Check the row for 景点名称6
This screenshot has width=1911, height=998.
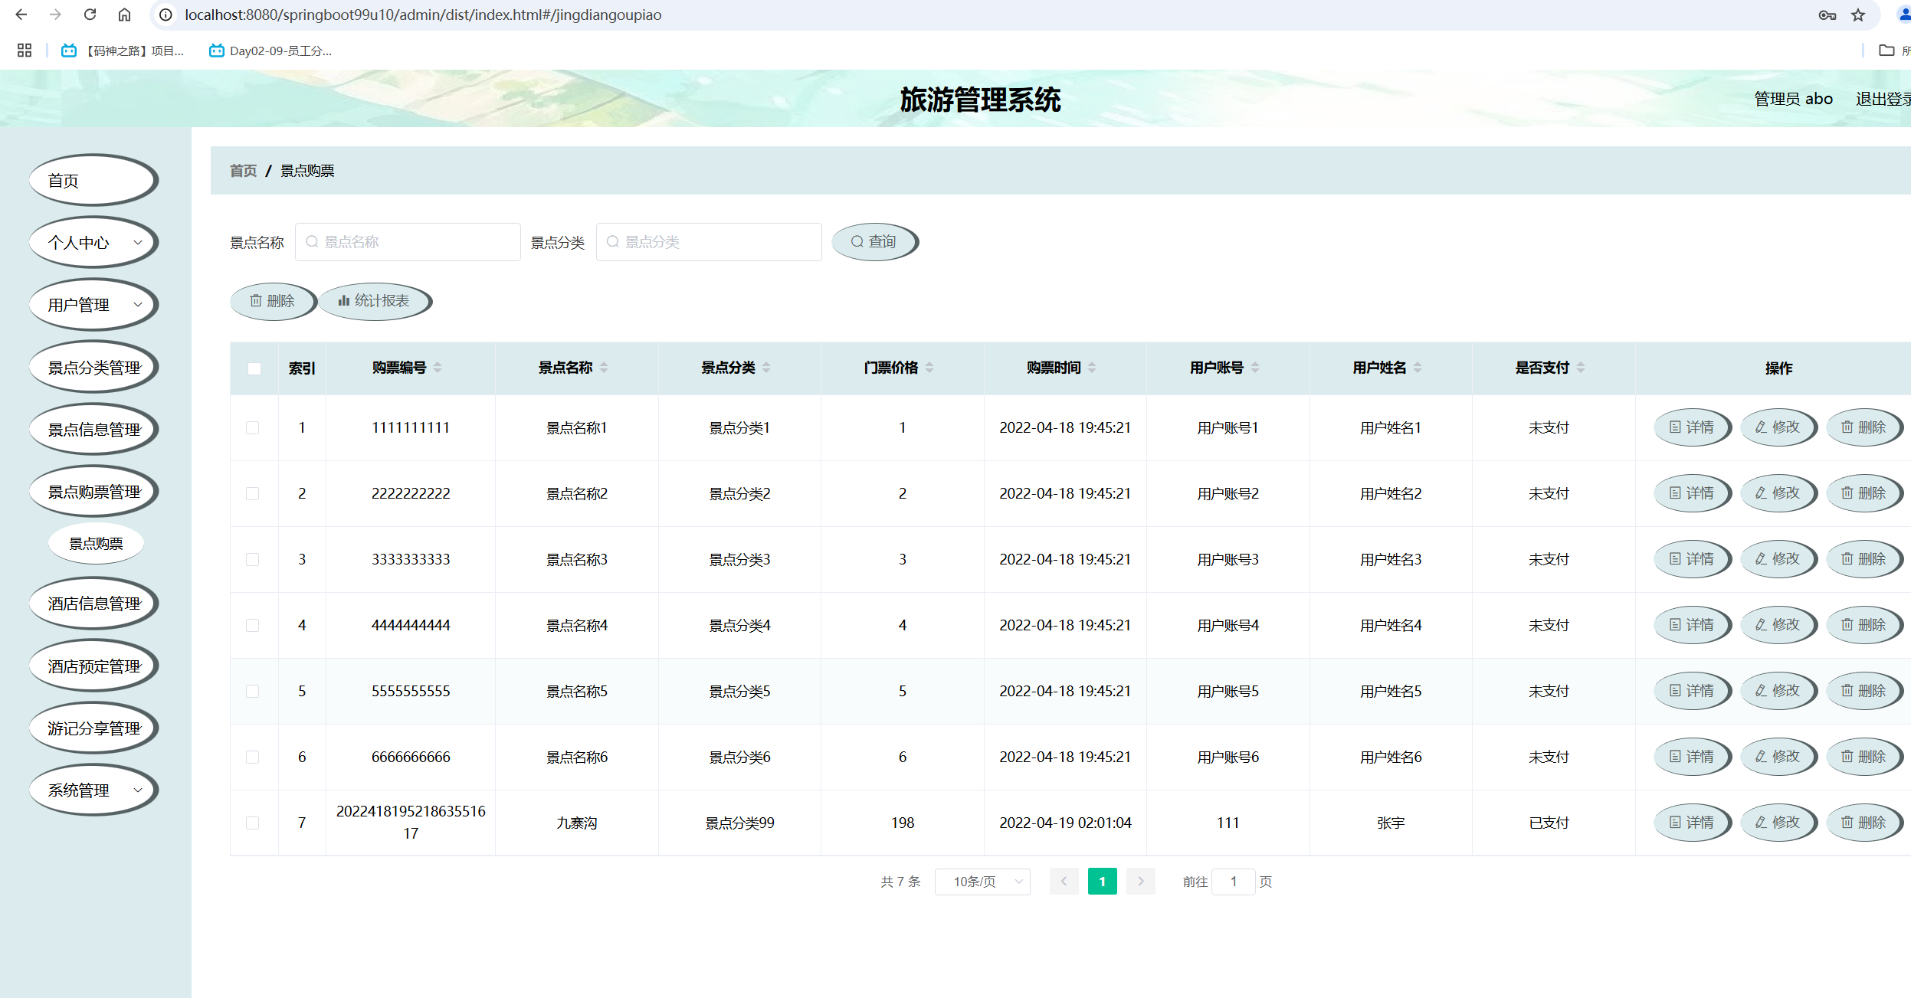[x=252, y=757]
